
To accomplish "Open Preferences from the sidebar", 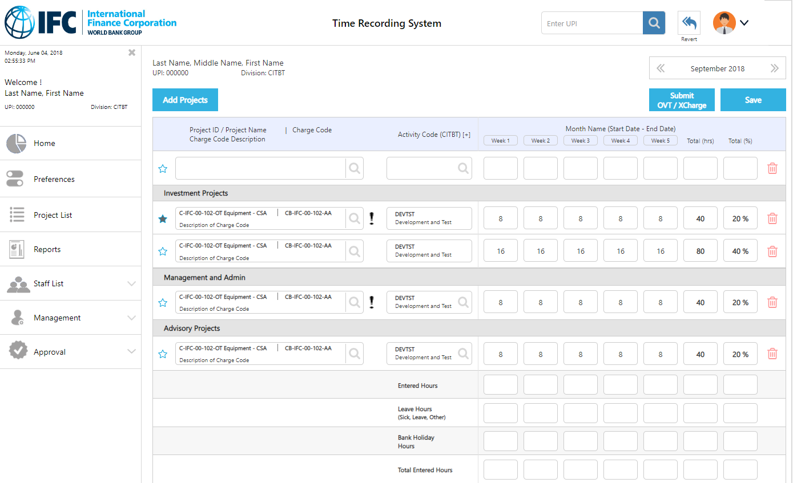I will (x=54, y=179).
